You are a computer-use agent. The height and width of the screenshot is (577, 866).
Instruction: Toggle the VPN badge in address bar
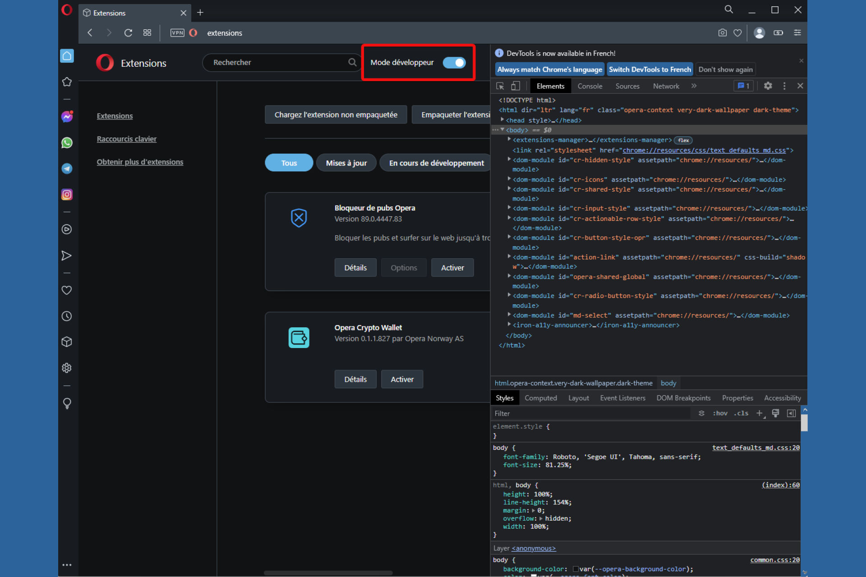click(x=177, y=33)
